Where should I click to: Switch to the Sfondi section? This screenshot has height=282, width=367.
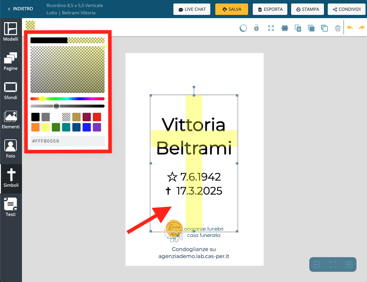click(x=11, y=91)
